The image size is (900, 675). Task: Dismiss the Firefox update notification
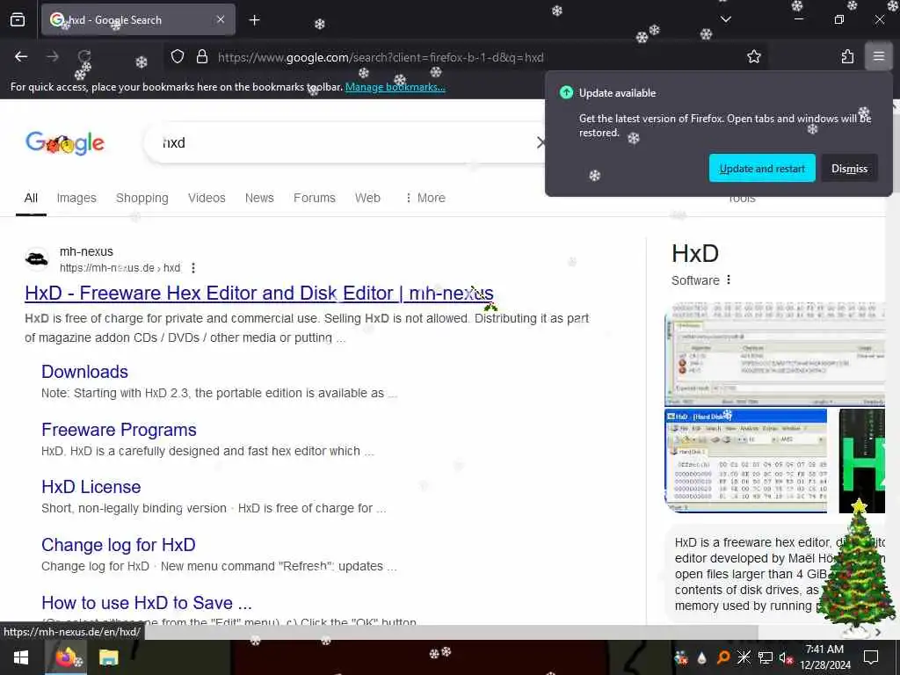849,168
